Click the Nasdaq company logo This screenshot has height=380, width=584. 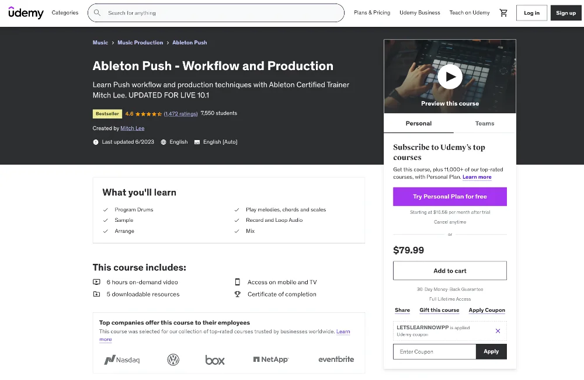[x=122, y=360]
